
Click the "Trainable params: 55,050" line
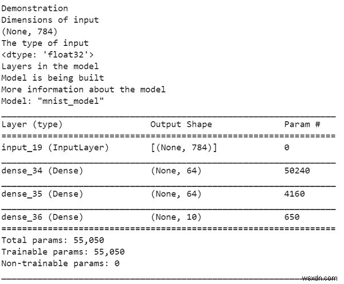click(63, 252)
